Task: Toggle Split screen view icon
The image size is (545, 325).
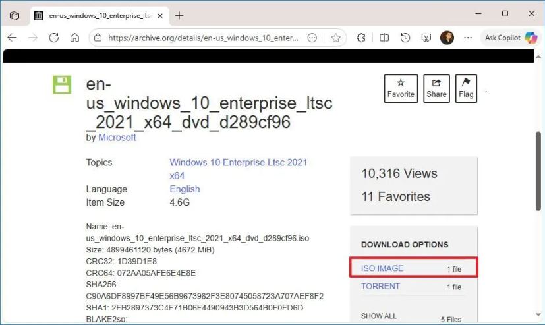Action: 384,38
